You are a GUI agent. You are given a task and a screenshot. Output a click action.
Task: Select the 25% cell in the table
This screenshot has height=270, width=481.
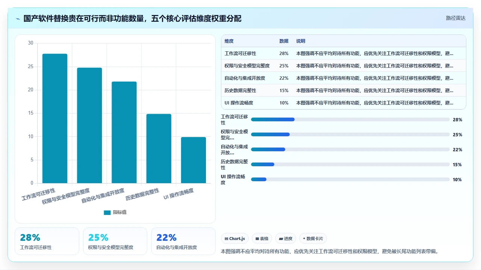tap(284, 66)
